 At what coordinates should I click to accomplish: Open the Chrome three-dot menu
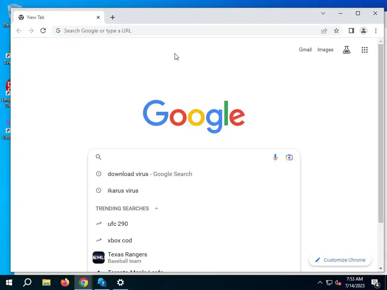pos(376,31)
